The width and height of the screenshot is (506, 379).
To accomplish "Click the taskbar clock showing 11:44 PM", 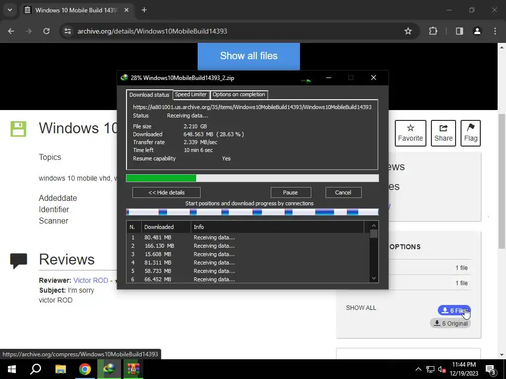I will click(464, 369).
